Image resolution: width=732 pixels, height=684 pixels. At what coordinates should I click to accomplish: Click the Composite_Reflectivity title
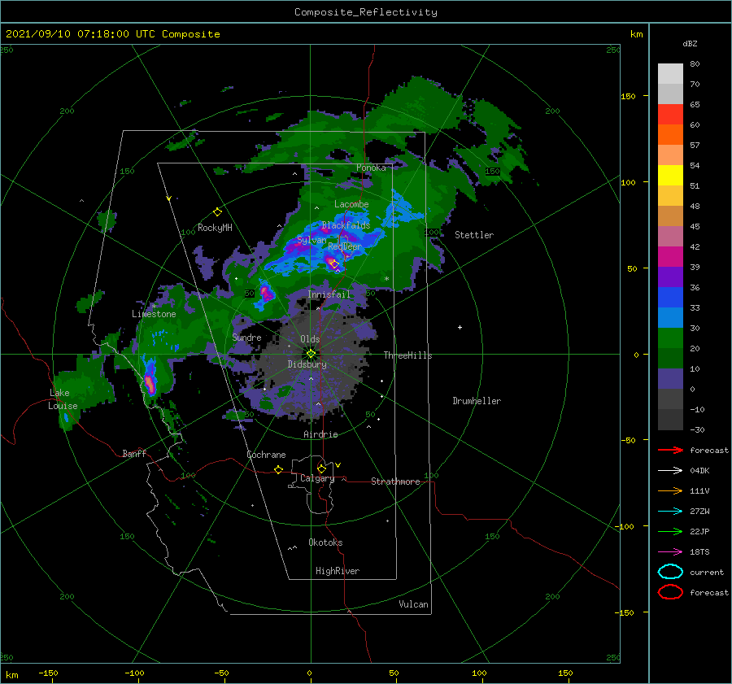click(x=366, y=12)
